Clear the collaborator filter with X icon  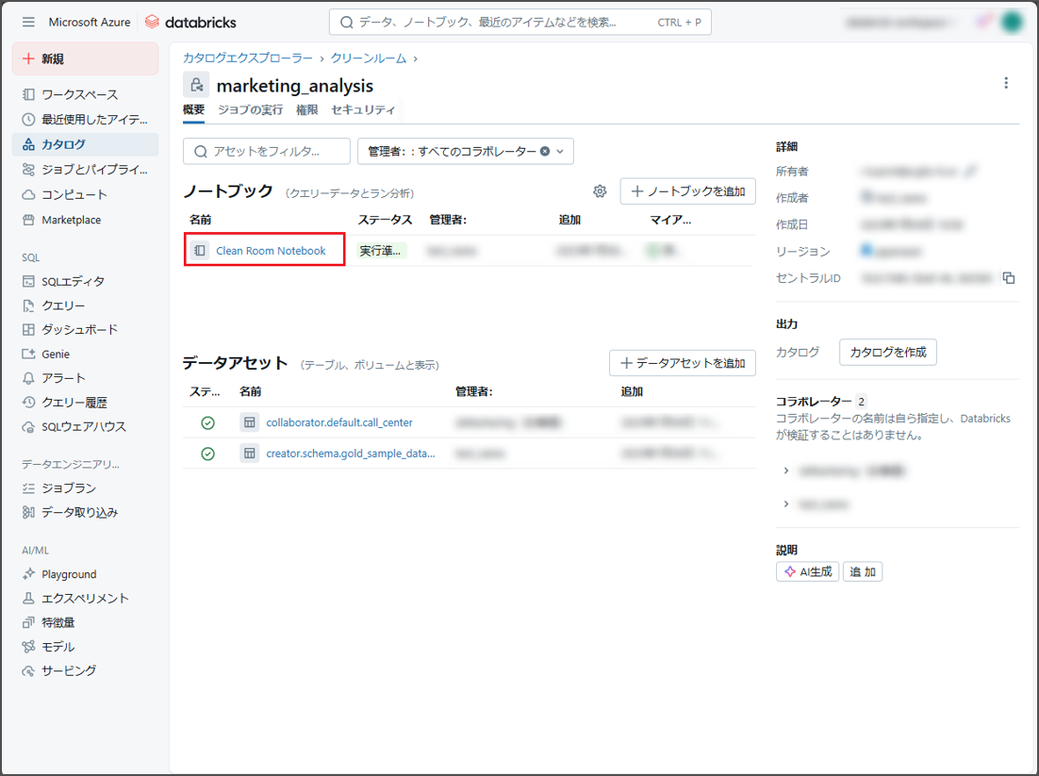(545, 151)
